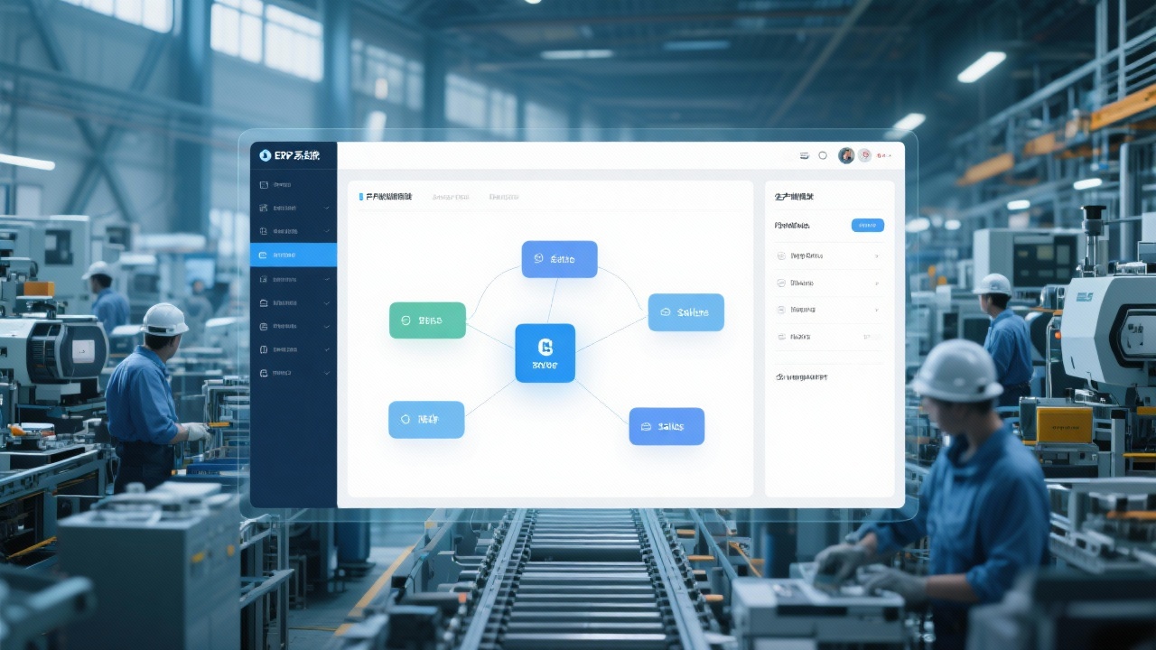Image resolution: width=1156 pixels, height=650 pixels.
Task: Click the green node in the diagram
Action: (x=427, y=320)
